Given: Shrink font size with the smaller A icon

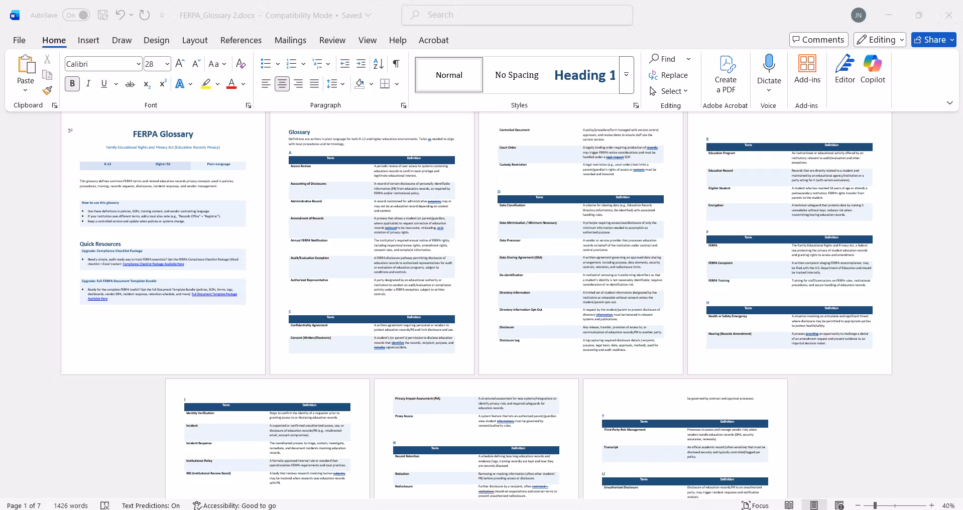Looking at the screenshot, I should point(196,64).
